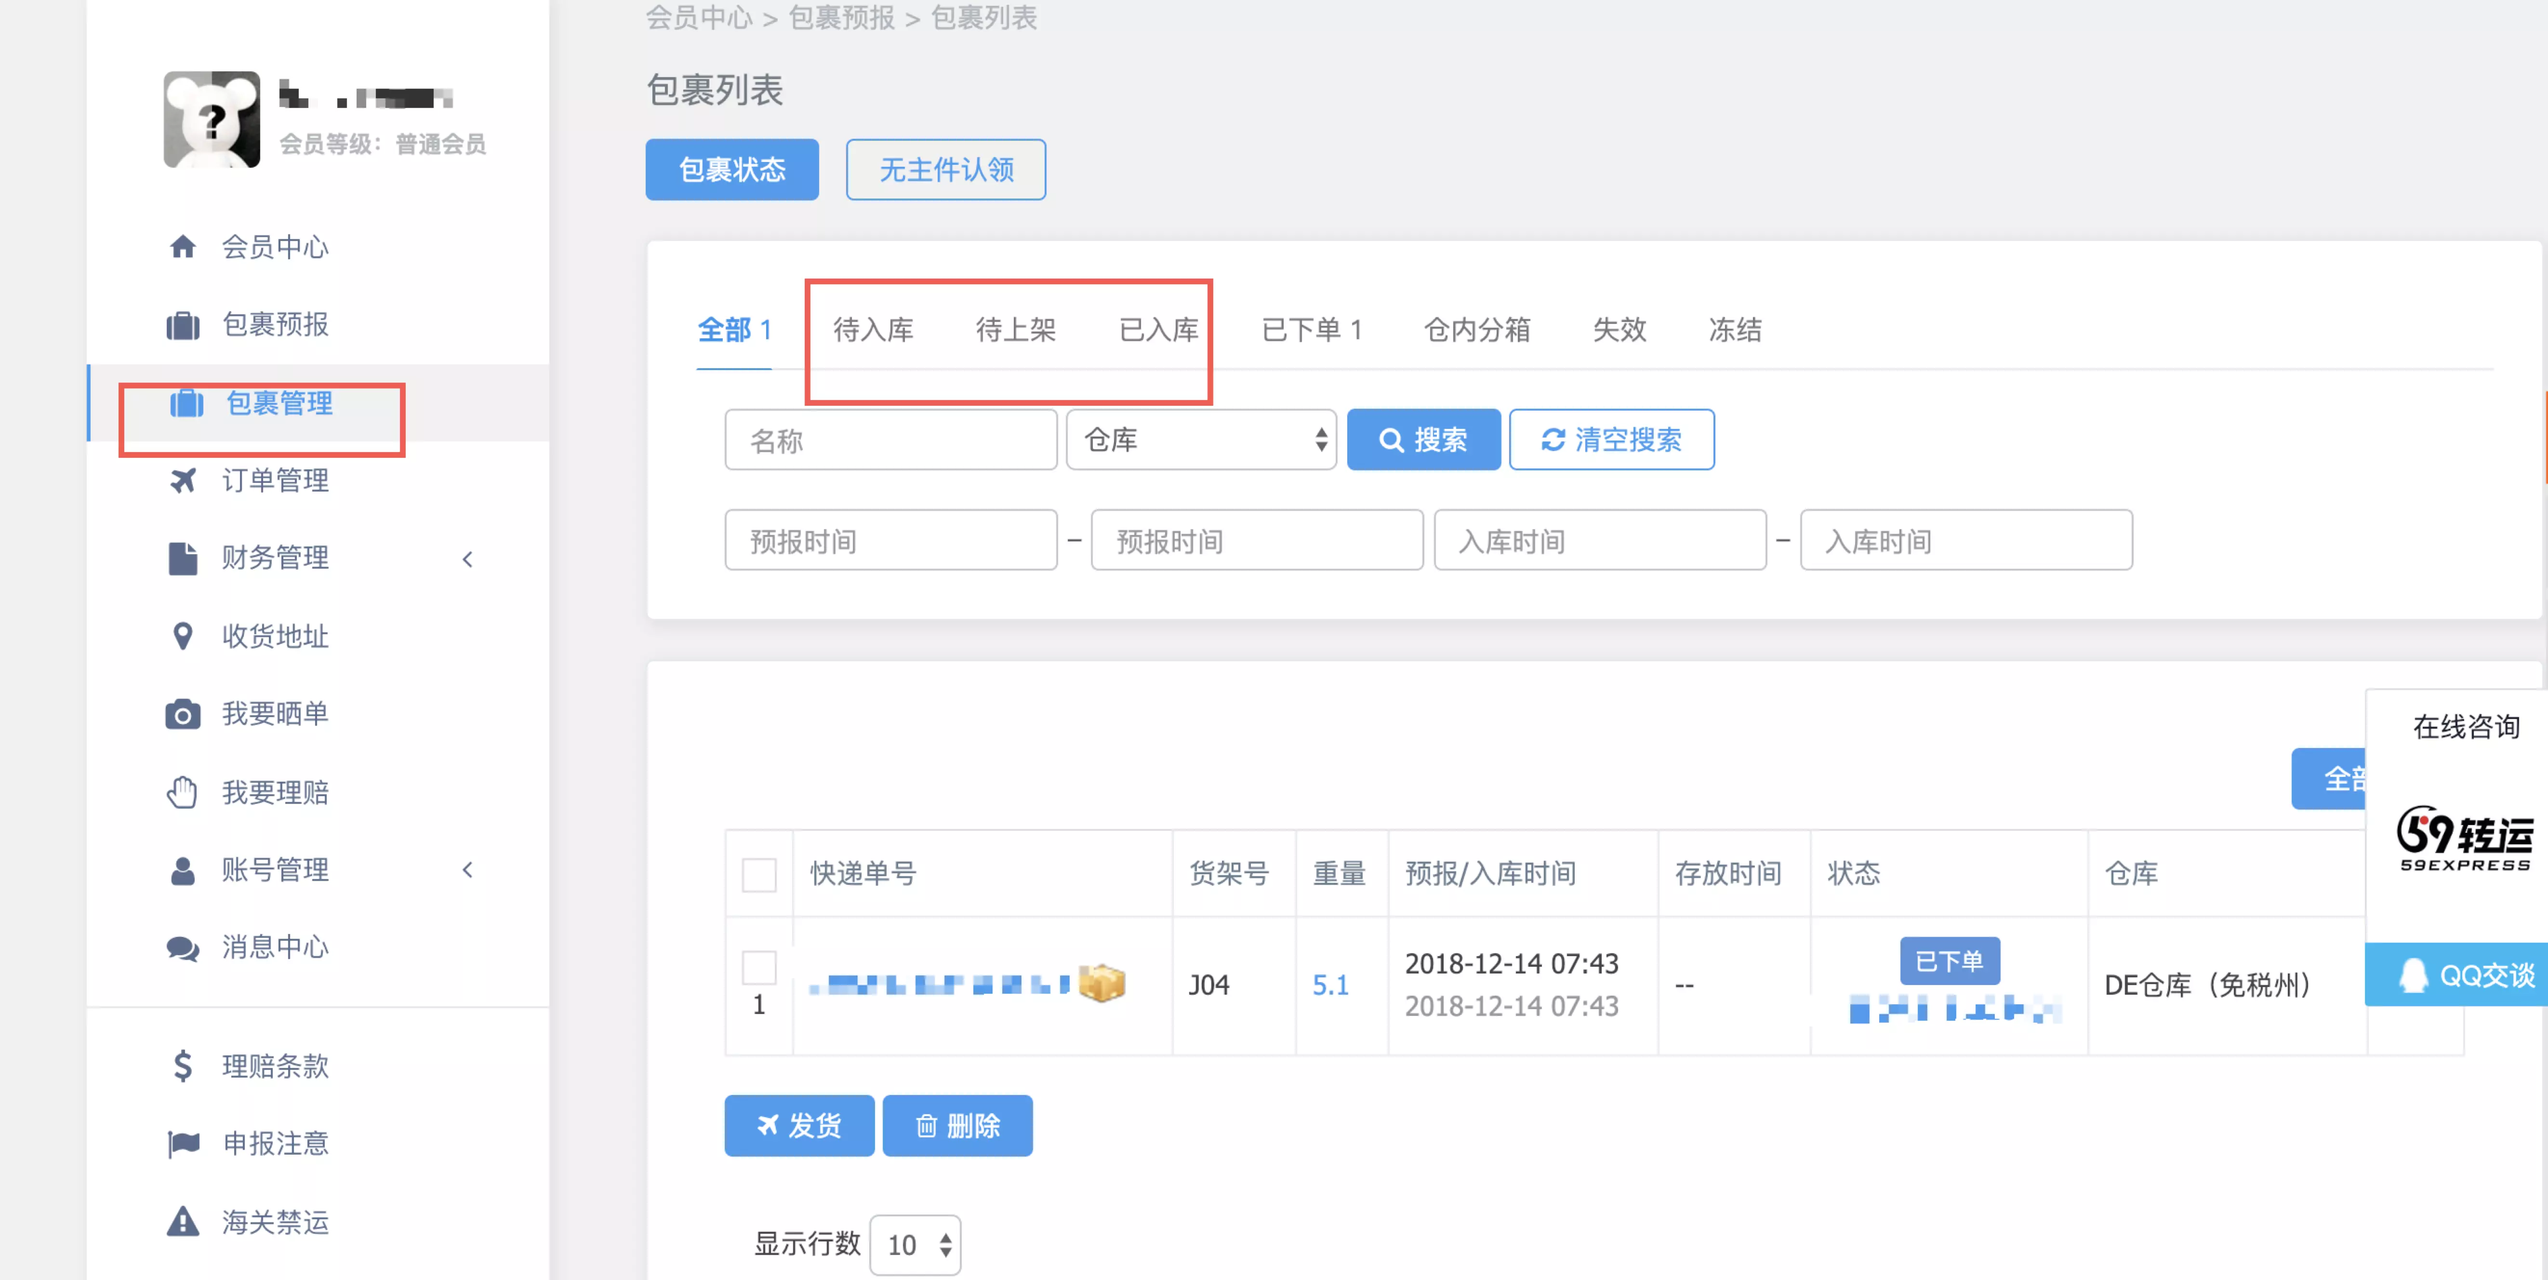The height and width of the screenshot is (1280, 2548).
Task: Open the 仓库 dropdown selector
Action: click(x=1202, y=440)
